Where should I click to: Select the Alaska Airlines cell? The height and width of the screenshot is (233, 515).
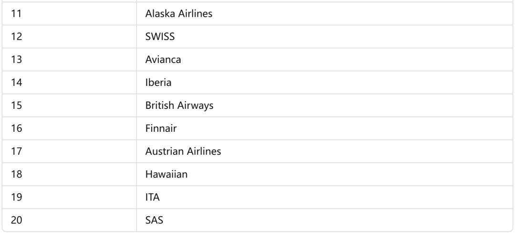click(324, 13)
